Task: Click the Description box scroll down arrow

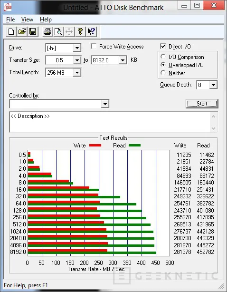Action: 213,128
